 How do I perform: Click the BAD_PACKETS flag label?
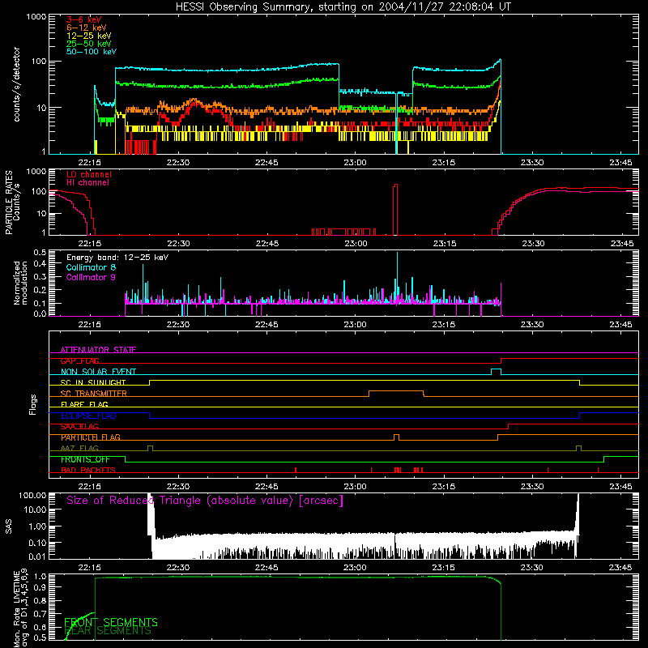tap(88, 471)
